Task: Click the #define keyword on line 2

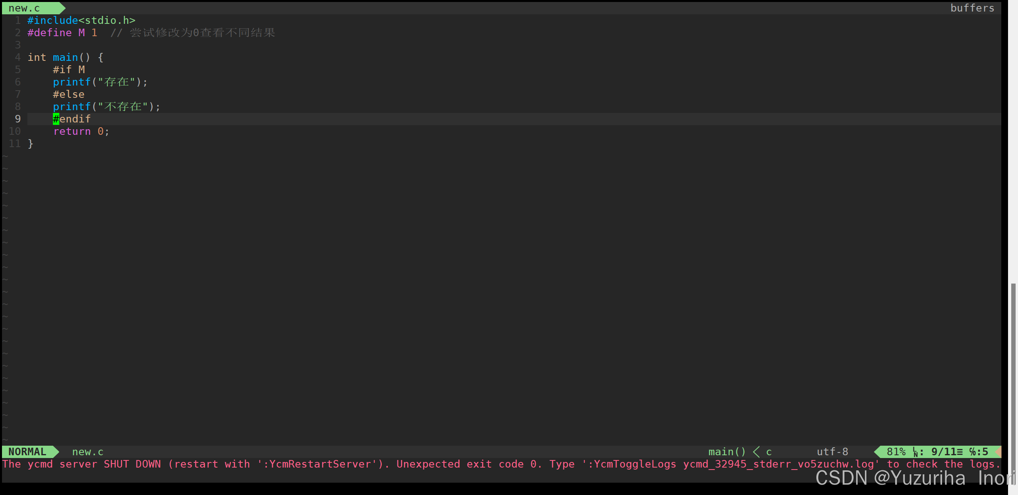Action: tap(49, 33)
